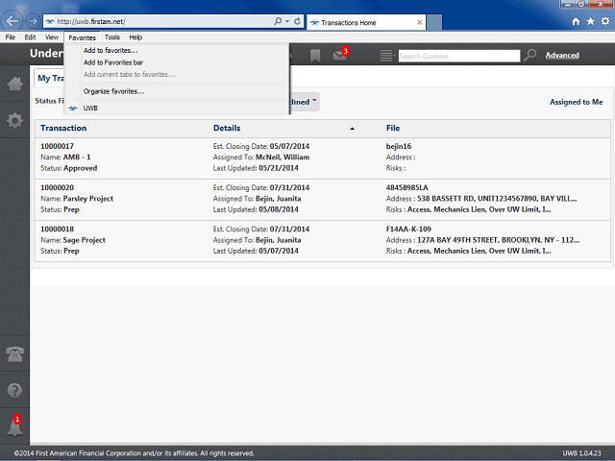Expand the status filter dropdown arrow

point(314,100)
